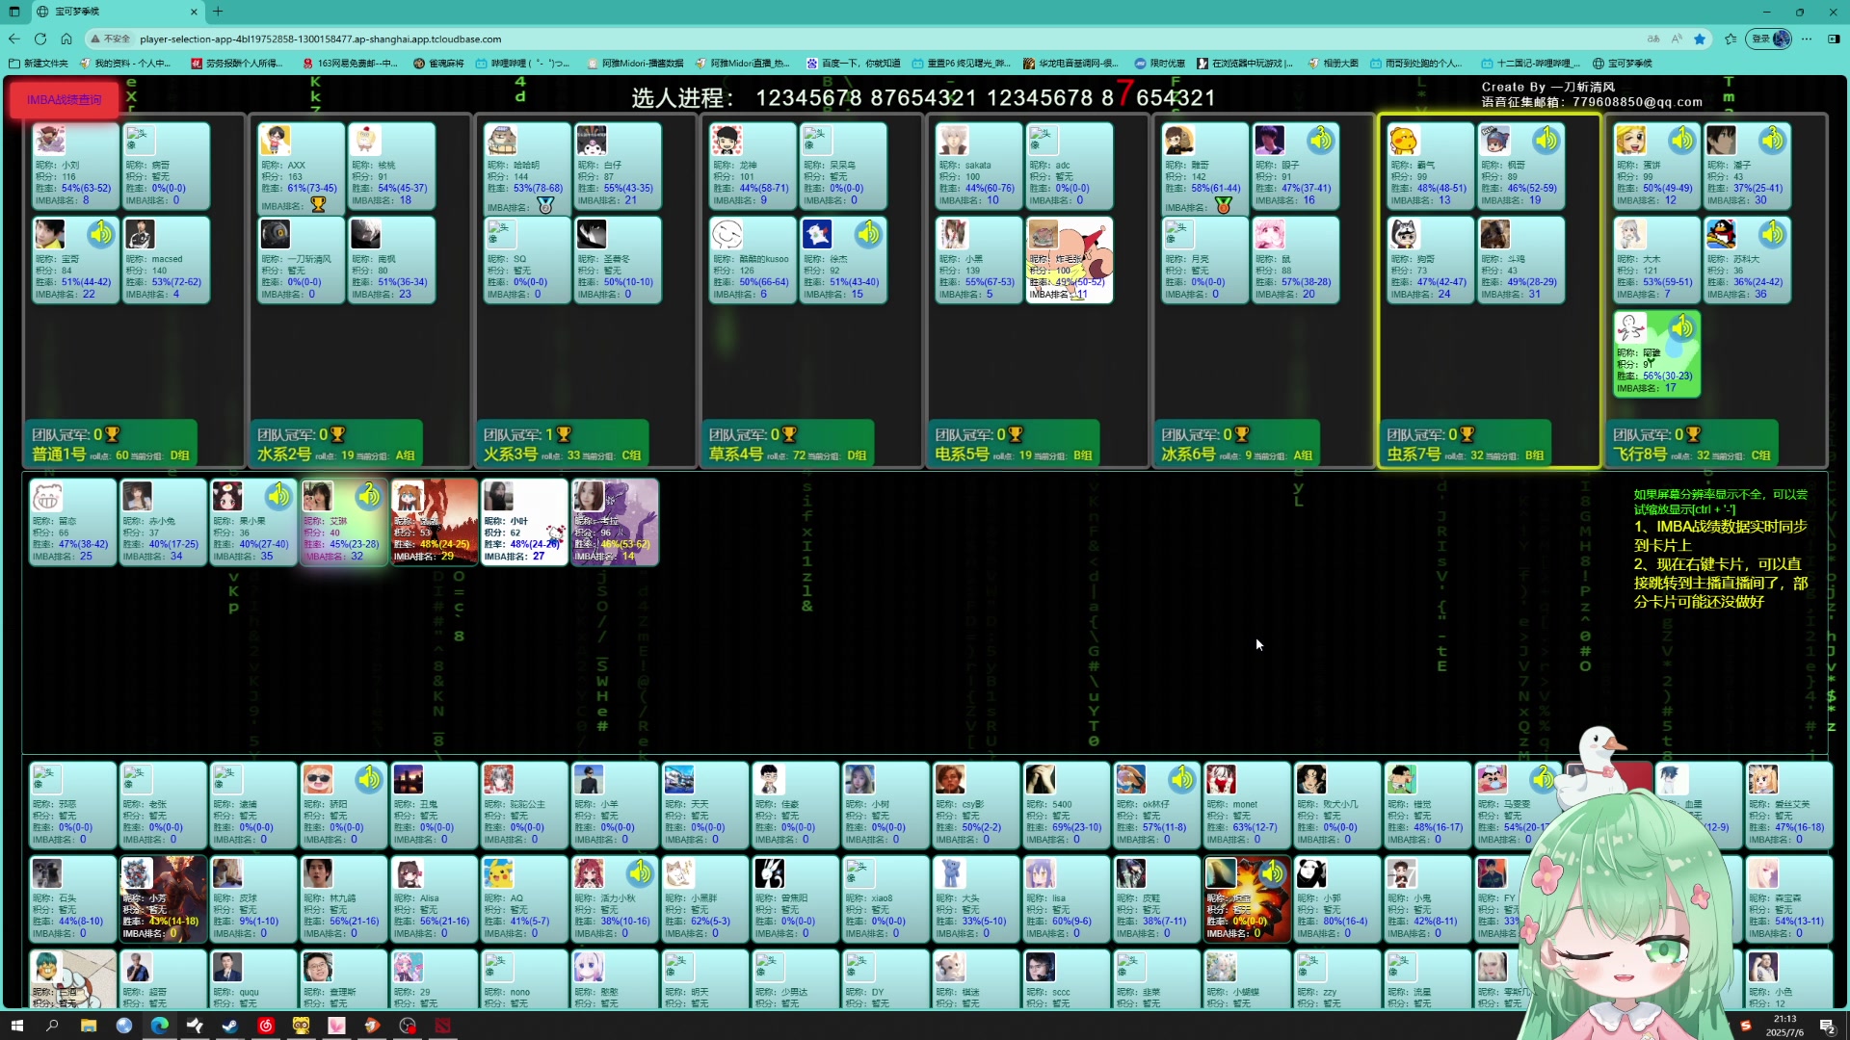This screenshot has height=1040, width=1850.
Task: Click team label 电系5号
Action: [963, 455]
